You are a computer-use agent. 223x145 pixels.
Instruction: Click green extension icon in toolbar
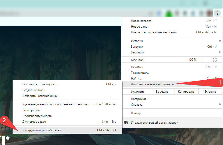point(169,14)
